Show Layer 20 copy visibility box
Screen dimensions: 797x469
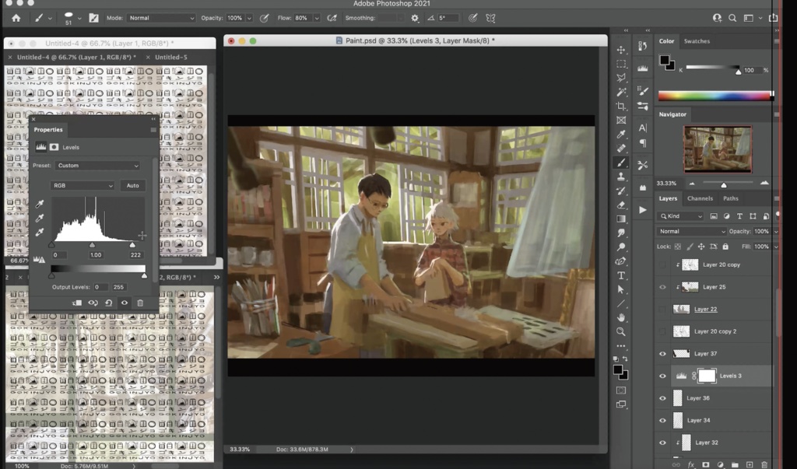662,264
